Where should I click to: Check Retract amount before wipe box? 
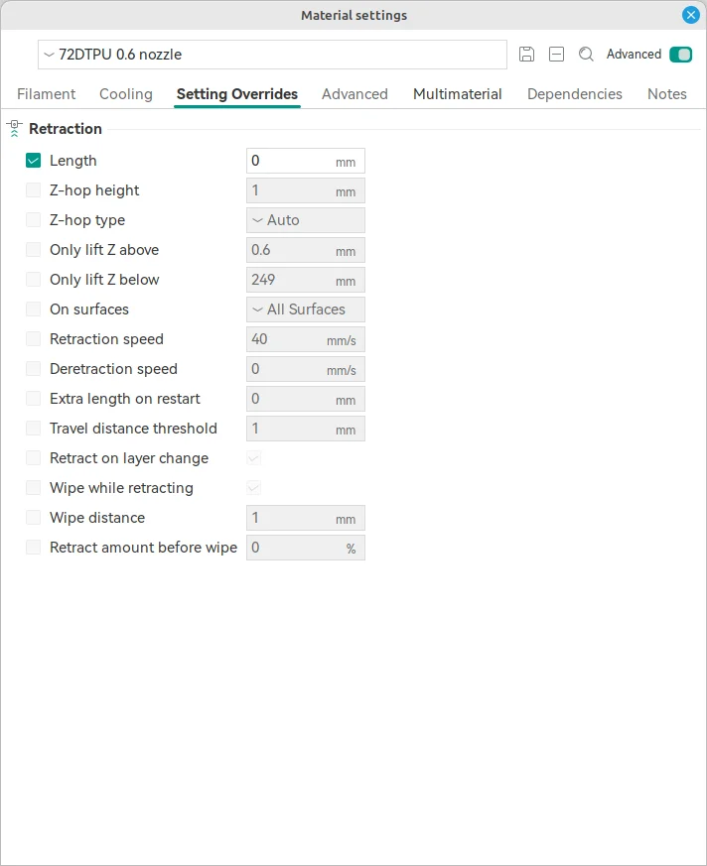[33, 549]
